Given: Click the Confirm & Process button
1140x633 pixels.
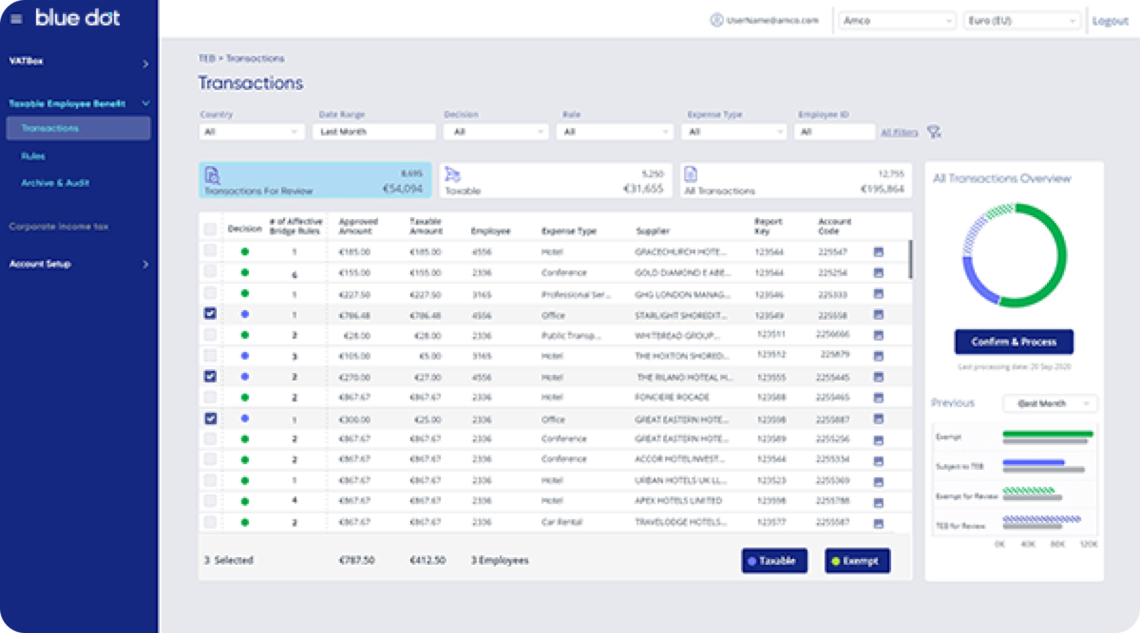Looking at the screenshot, I should (x=1014, y=342).
